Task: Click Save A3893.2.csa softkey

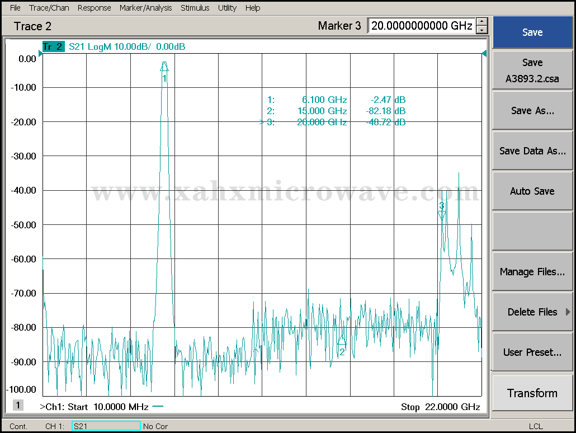Action: (532, 70)
